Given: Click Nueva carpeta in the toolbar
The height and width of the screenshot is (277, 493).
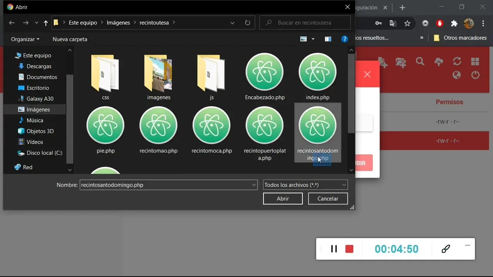Looking at the screenshot, I should 70,39.
